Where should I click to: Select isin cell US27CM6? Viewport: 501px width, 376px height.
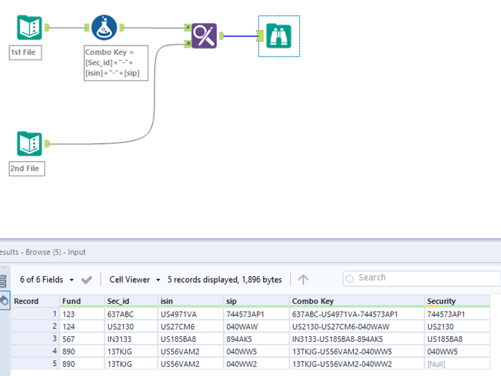190,327
